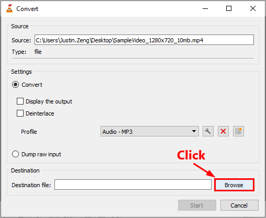Cancel the conversion dialog
This screenshot has width=266, height=218.
239,205
